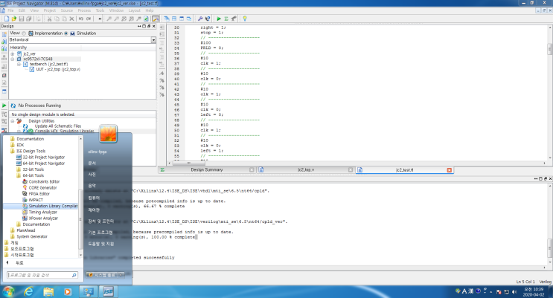Click the 시스템 종료 shutdown button
This screenshot has height=298, width=553.
101,275
